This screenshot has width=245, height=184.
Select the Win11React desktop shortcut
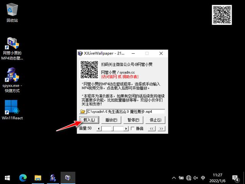[12, 110]
